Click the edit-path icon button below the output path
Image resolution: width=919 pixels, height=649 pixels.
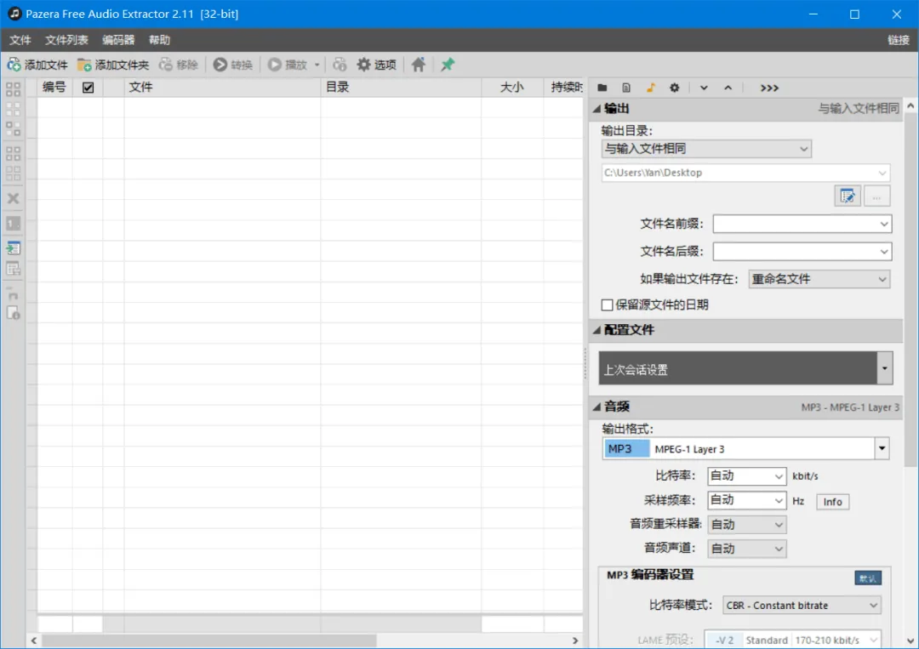(848, 196)
